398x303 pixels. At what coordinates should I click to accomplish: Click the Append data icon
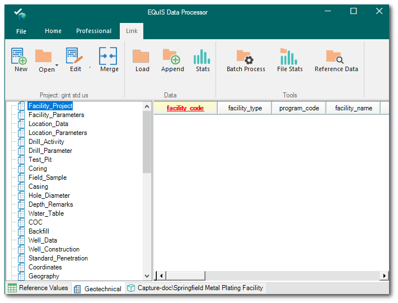[x=171, y=56]
